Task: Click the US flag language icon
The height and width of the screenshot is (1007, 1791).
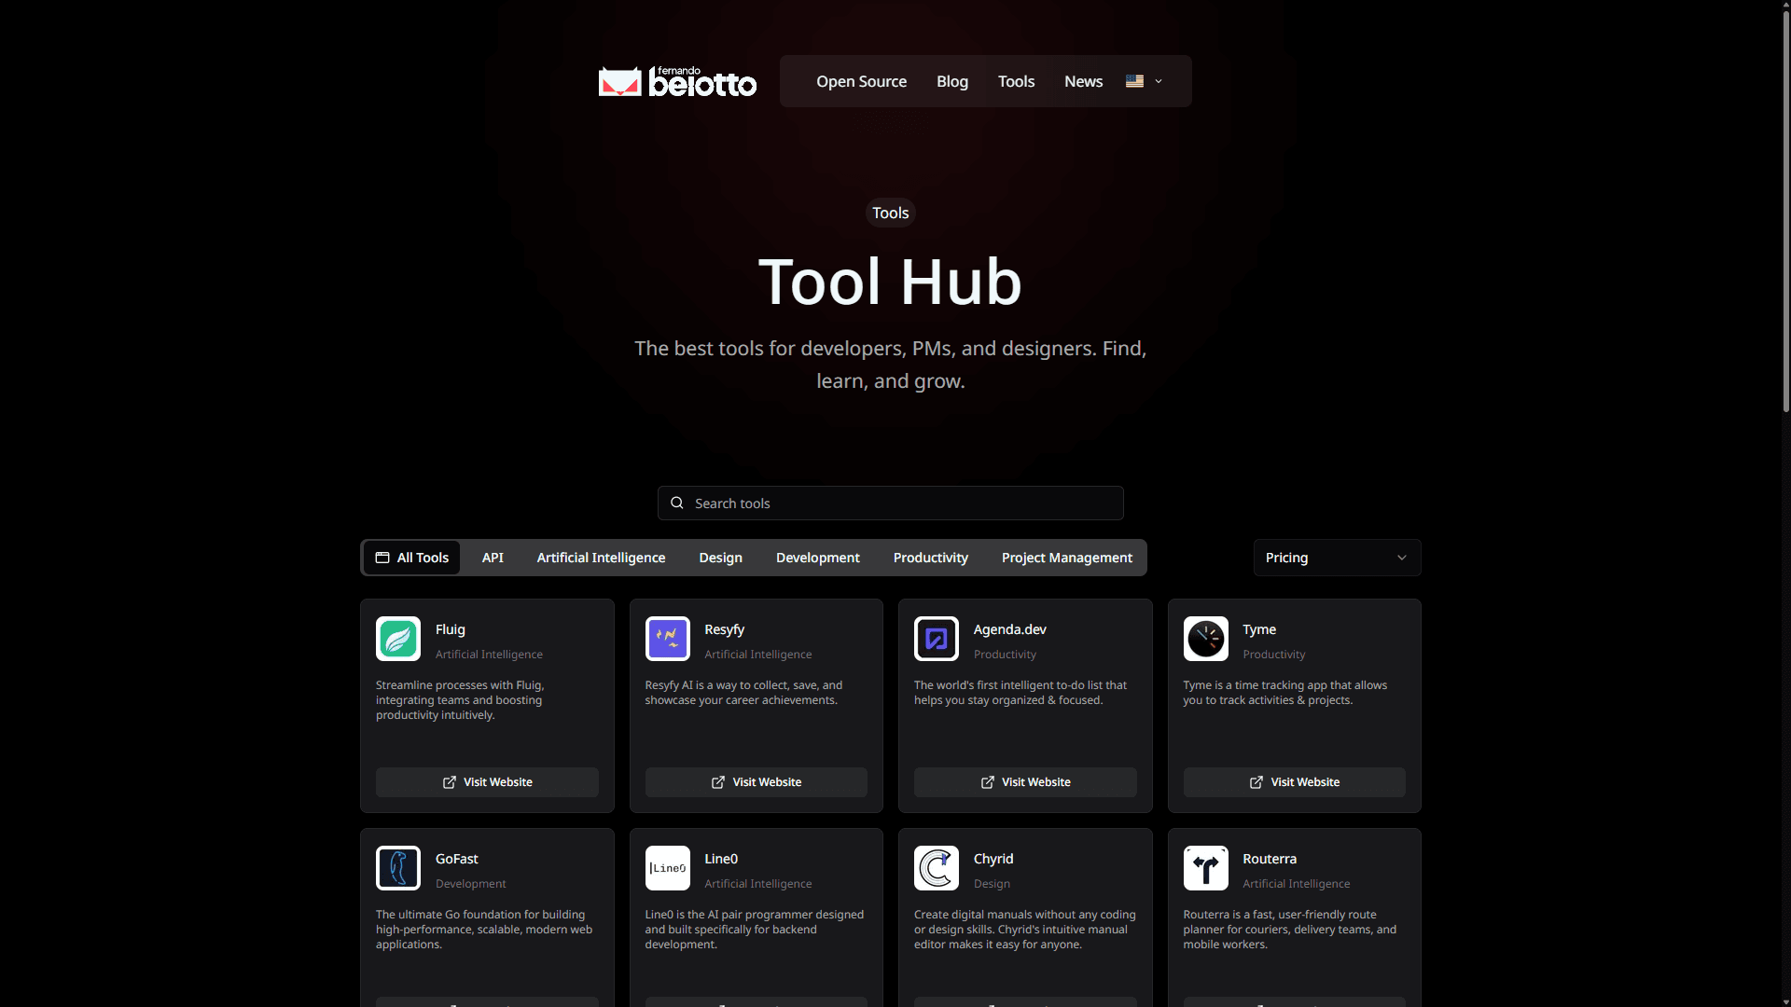Action: coord(1134,81)
